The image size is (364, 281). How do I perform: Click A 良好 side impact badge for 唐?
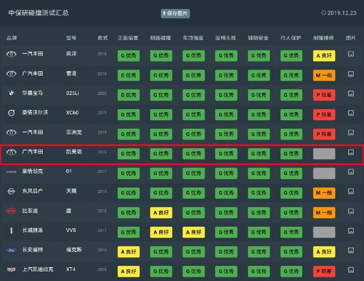(x=161, y=213)
